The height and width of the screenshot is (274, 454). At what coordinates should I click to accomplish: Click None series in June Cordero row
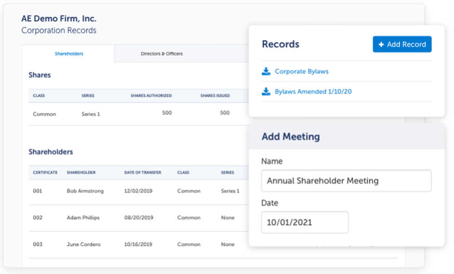tap(227, 244)
